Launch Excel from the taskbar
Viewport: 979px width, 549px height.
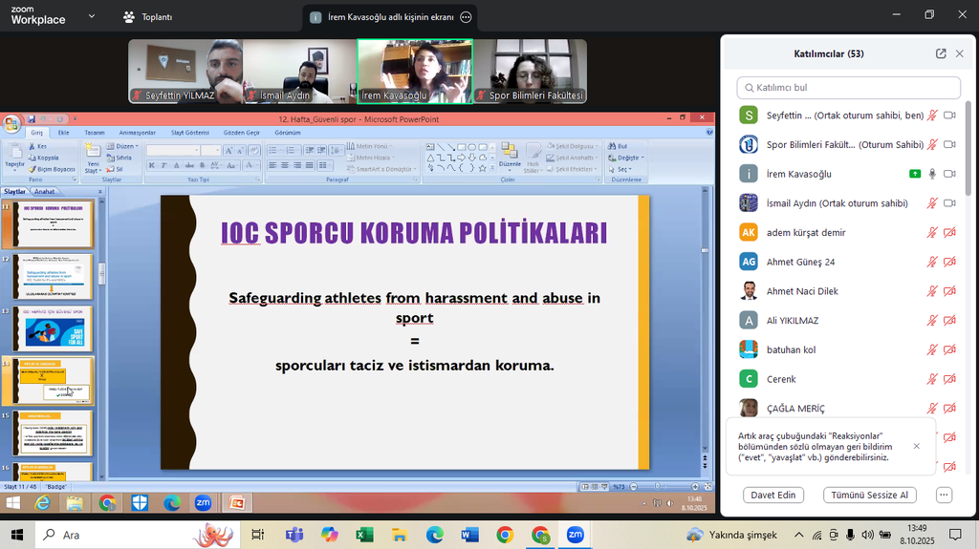pyautogui.click(x=364, y=535)
